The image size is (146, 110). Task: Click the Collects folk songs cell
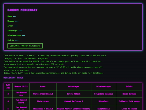point(129,101)
